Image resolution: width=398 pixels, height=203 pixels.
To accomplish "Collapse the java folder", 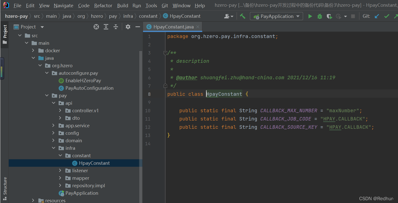I will (33, 58).
